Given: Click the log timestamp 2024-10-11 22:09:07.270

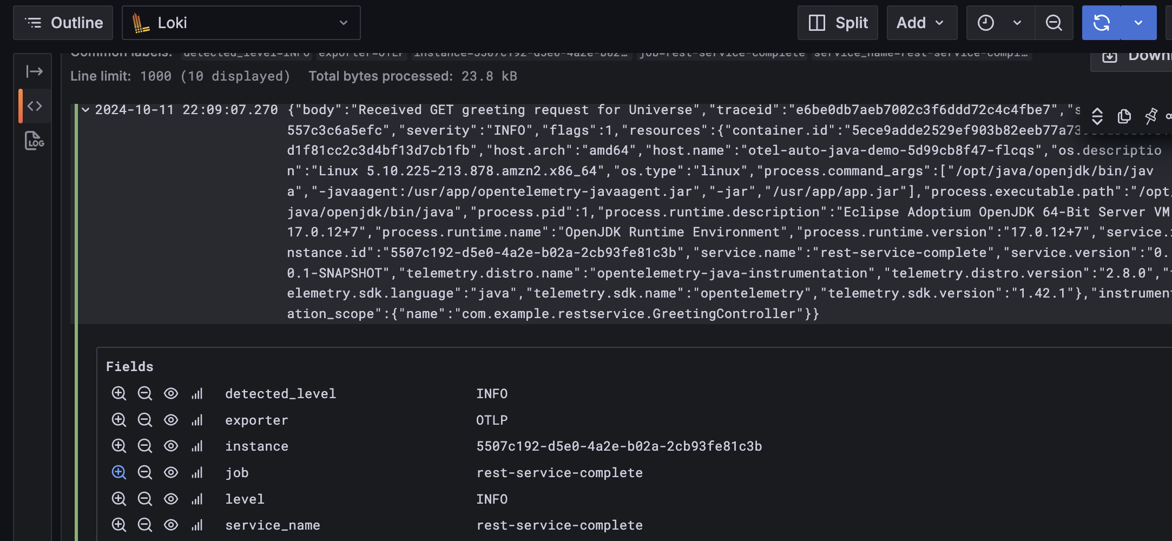Looking at the screenshot, I should pos(187,110).
